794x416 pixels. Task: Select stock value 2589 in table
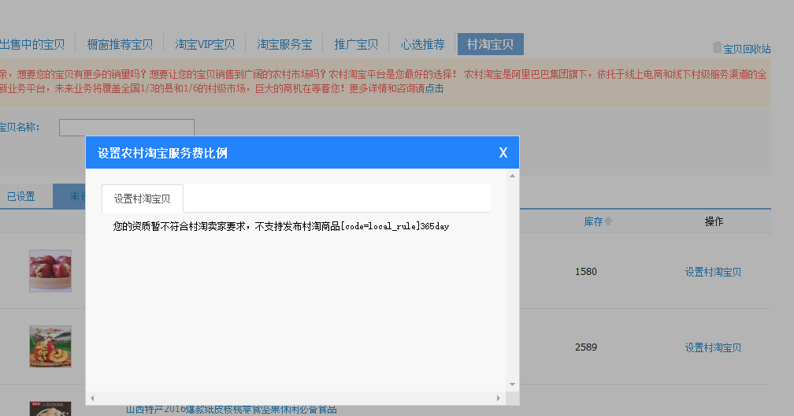tap(586, 347)
